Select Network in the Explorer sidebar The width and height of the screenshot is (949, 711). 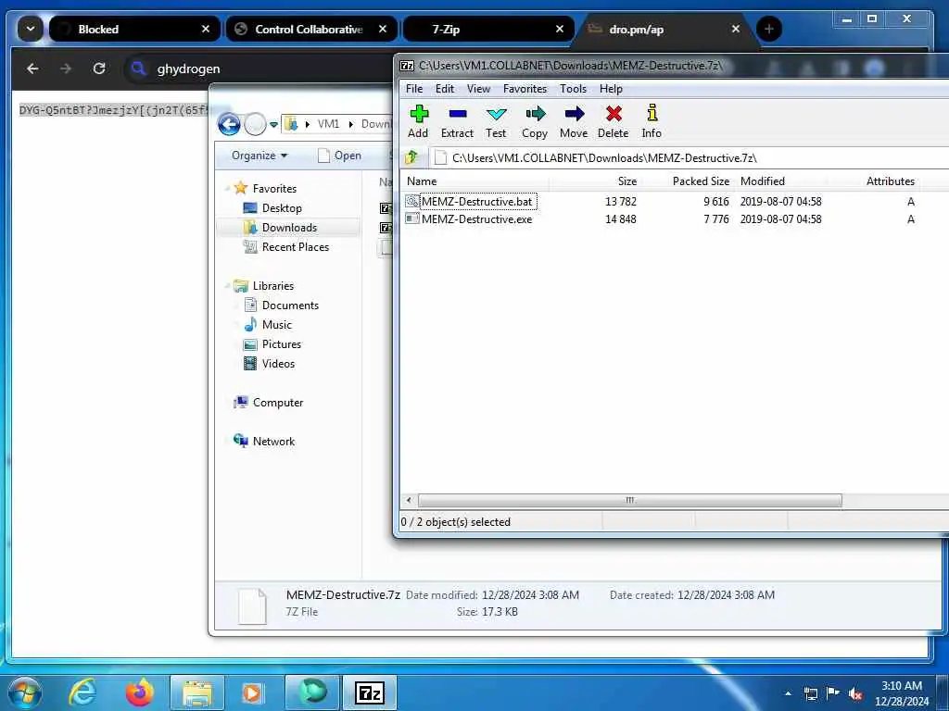click(273, 442)
